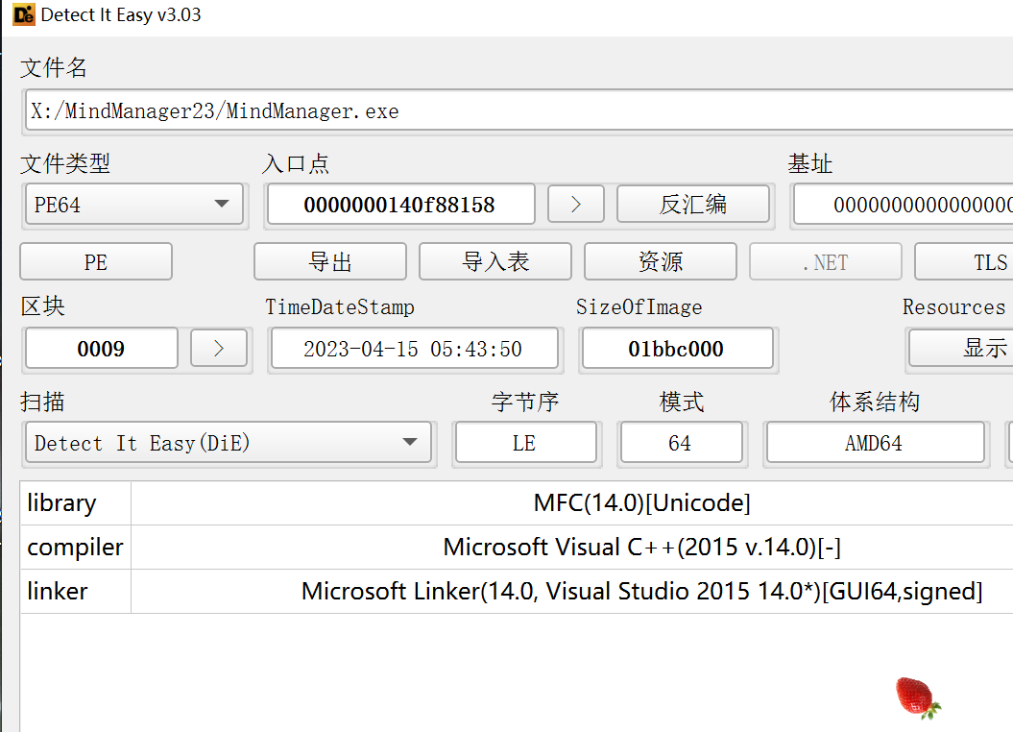Click the Detect It Easy title bar icon
Screen dimensions: 1013x732
point(24,14)
